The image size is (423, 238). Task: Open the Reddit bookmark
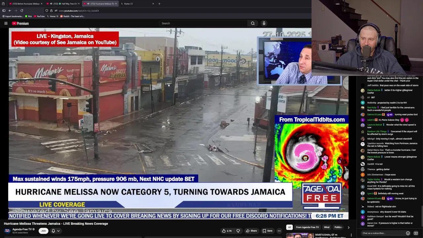point(72,16)
